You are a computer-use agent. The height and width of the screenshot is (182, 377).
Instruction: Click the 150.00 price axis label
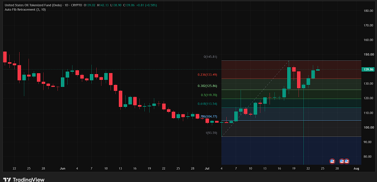(369, 54)
